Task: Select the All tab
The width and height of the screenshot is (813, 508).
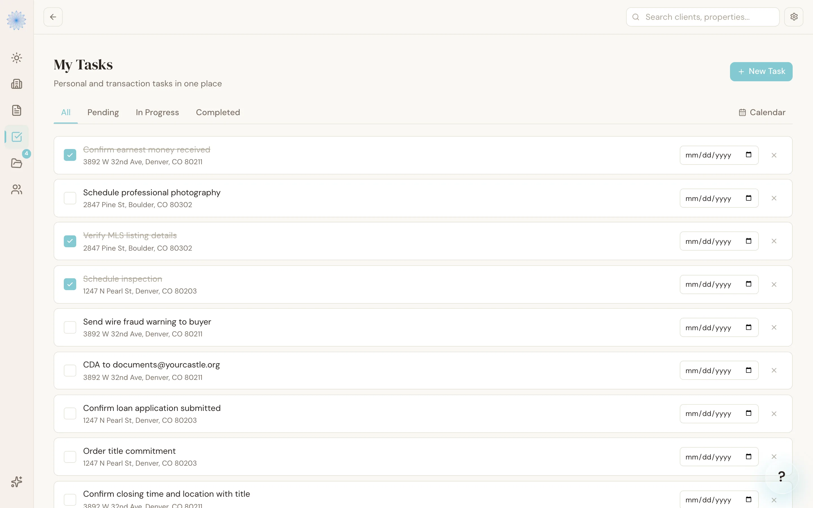Action: coord(66,112)
